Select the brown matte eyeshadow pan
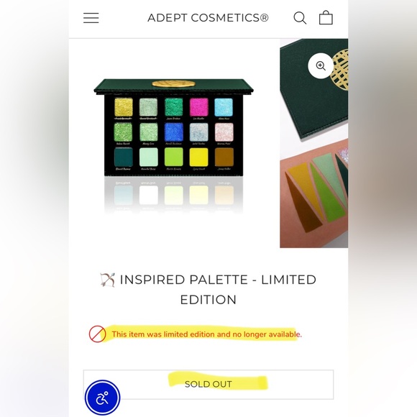This screenshot has height=417, width=417. (x=224, y=157)
